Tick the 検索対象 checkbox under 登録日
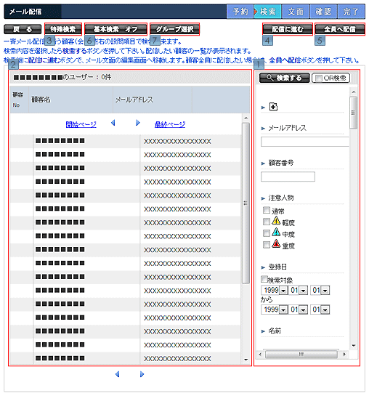 coord(264,279)
